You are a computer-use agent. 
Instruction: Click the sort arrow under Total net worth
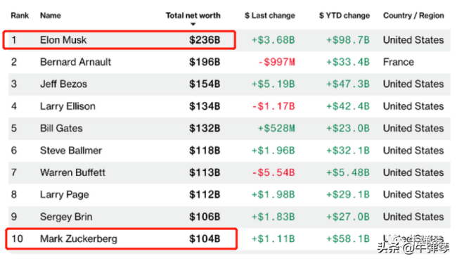tap(193, 24)
